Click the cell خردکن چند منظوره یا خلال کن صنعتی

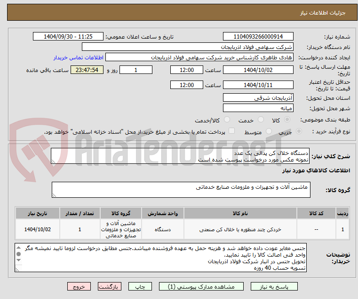point(240,229)
